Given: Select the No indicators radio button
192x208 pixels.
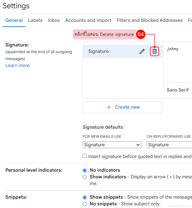Looking at the screenshot, I should tap(85, 170).
